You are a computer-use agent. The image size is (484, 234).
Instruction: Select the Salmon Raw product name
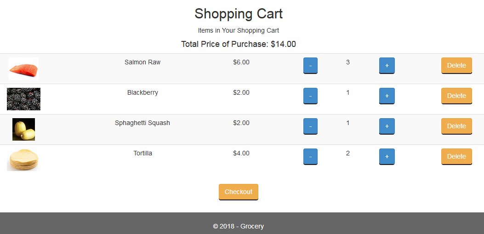click(142, 62)
